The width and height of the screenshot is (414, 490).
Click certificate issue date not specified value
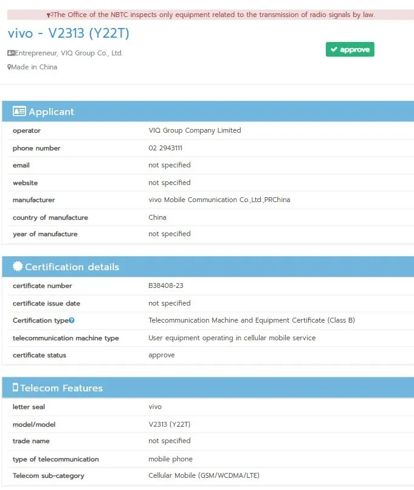pyautogui.click(x=169, y=303)
